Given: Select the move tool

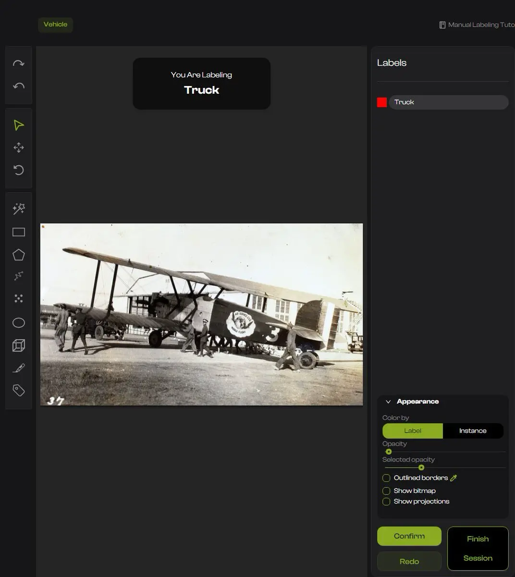Looking at the screenshot, I should [19, 148].
